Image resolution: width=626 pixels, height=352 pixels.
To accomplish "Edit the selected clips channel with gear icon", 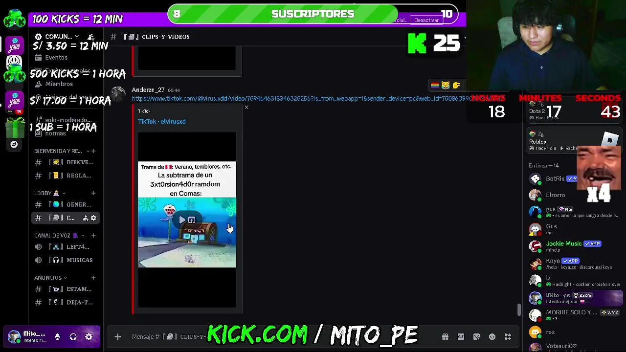I will click(x=94, y=218).
